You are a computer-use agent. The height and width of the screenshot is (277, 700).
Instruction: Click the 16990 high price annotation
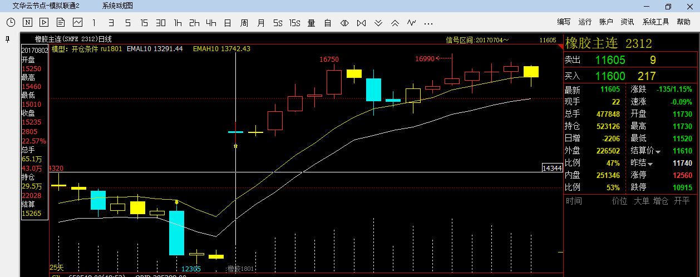click(425, 58)
